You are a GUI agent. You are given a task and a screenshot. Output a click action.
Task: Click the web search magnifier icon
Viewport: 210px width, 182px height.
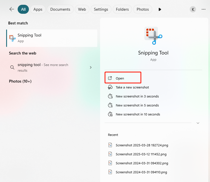12,67
